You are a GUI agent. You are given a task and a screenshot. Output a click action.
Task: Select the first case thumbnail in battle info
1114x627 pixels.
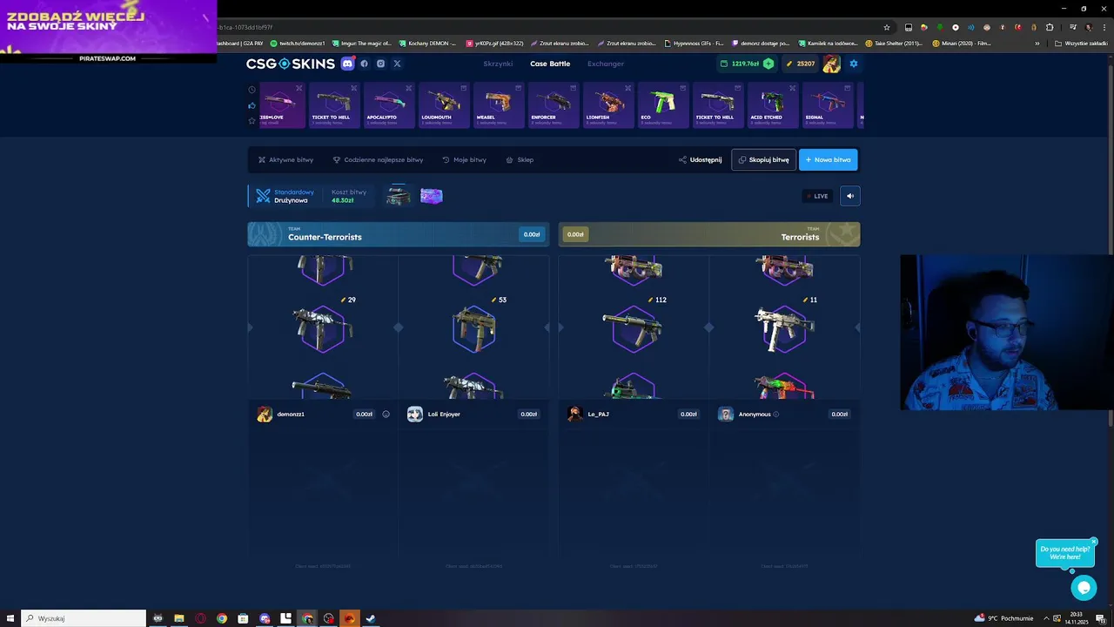click(x=398, y=196)
